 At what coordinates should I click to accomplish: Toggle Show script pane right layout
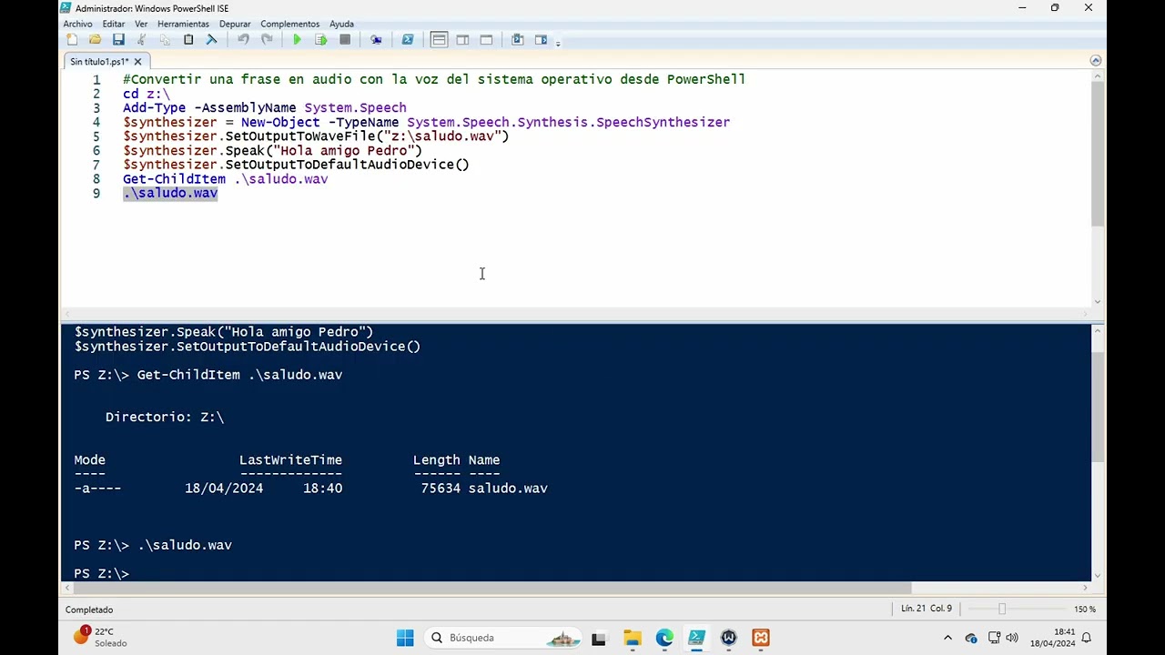[x=462, y=40]
